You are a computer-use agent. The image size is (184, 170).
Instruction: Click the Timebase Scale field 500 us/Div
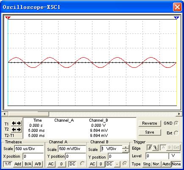click(29, 149)
